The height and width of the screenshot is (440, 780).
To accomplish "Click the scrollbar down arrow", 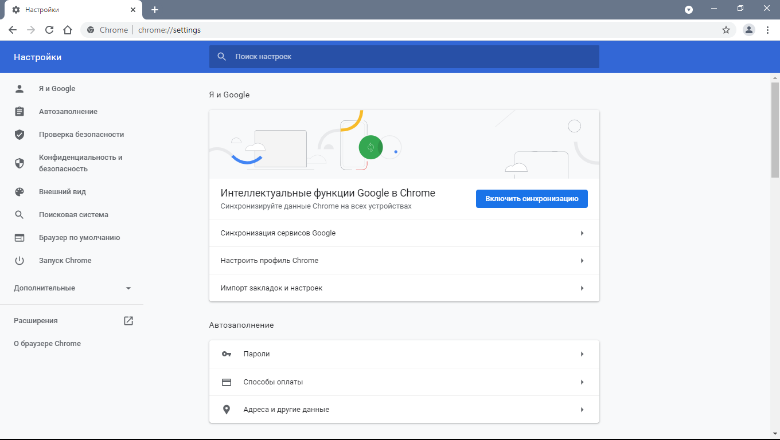I will point(775,434).
